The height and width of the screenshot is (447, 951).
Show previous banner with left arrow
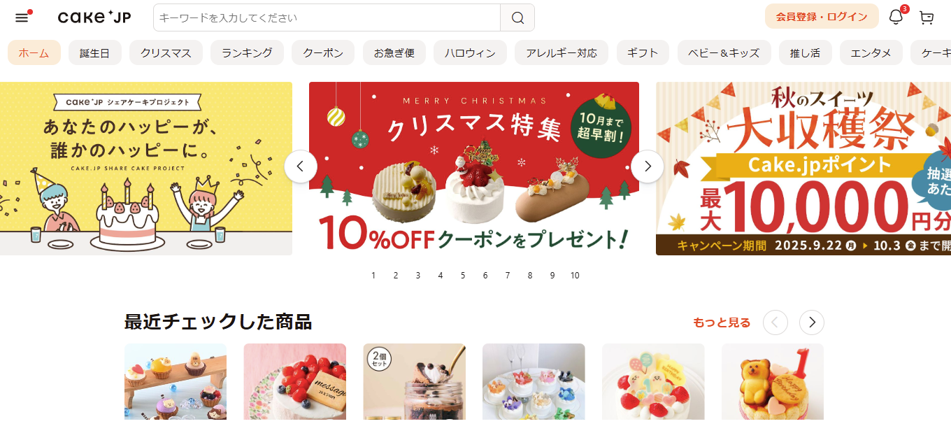(301, 166)
